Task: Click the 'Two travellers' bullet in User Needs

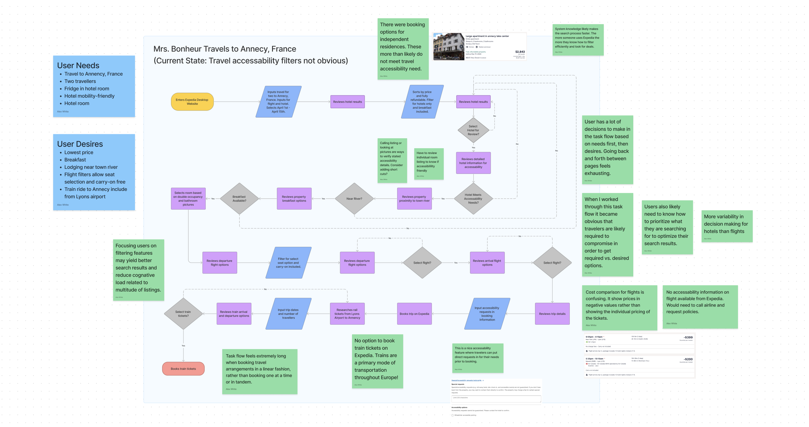Action: pyautogui.click(x=80, y=81)
